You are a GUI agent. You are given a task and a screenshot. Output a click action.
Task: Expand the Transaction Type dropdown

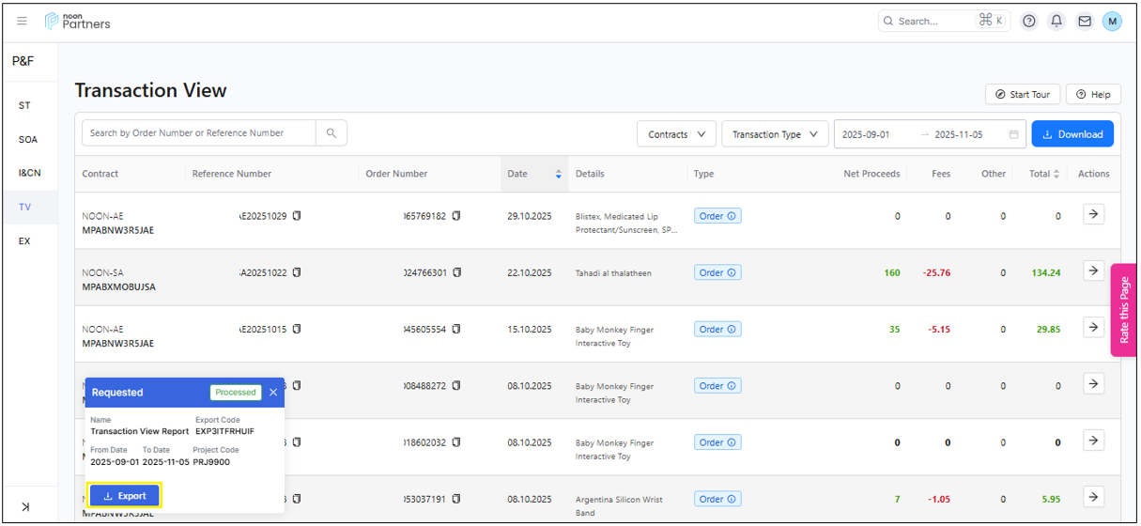[775, 134]
